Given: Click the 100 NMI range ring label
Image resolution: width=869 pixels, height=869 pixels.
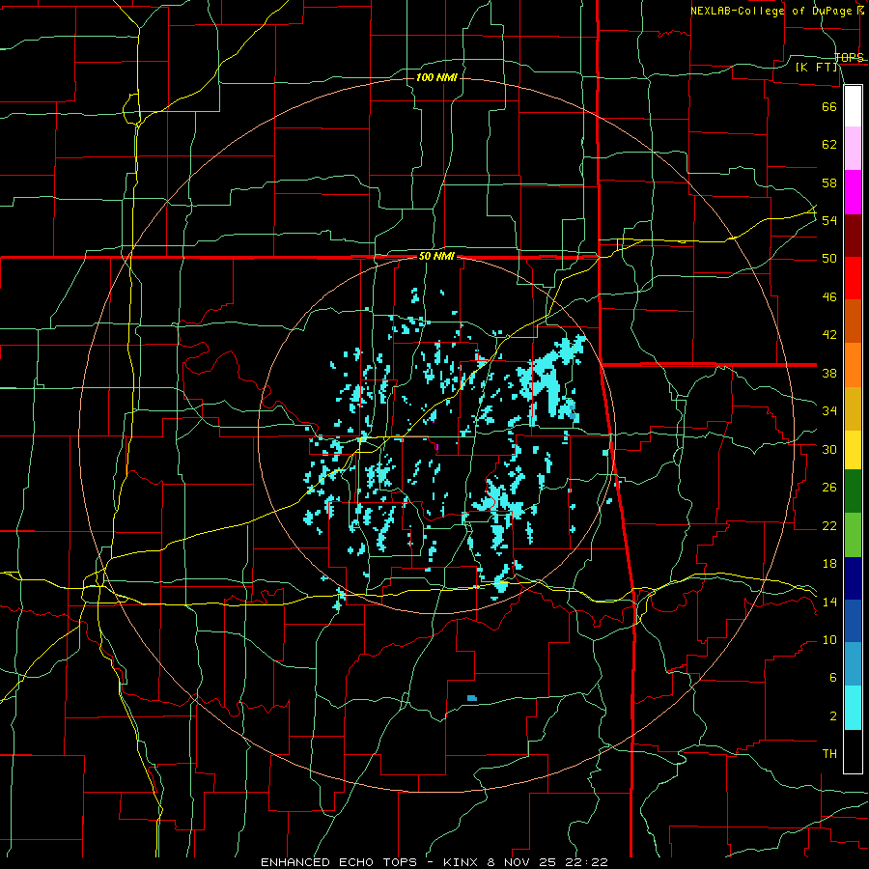Looking at the screenshot, I should (x=436, y=77).
